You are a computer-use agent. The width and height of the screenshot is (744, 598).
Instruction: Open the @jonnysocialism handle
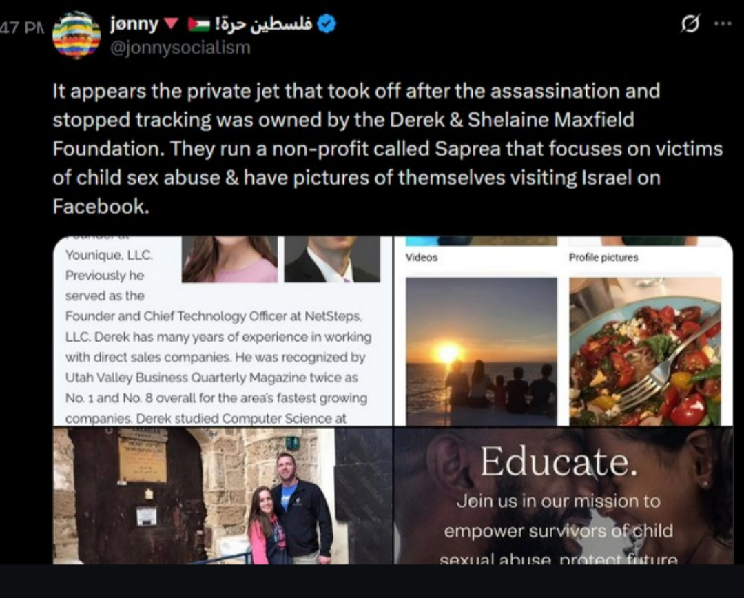[180, 48]
